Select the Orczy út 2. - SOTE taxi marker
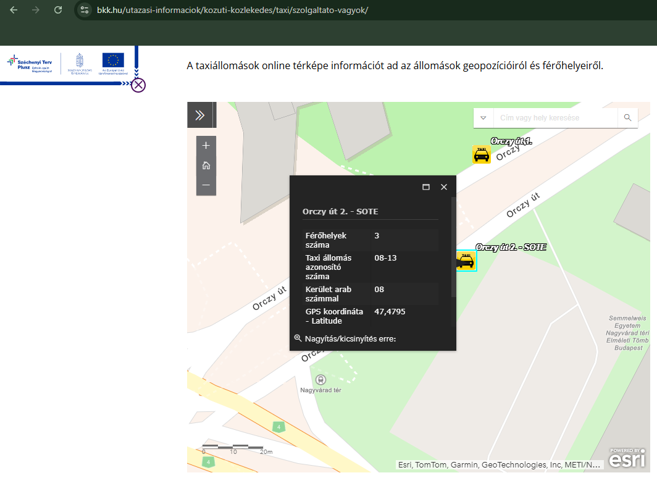 click(x=466, y=261)
